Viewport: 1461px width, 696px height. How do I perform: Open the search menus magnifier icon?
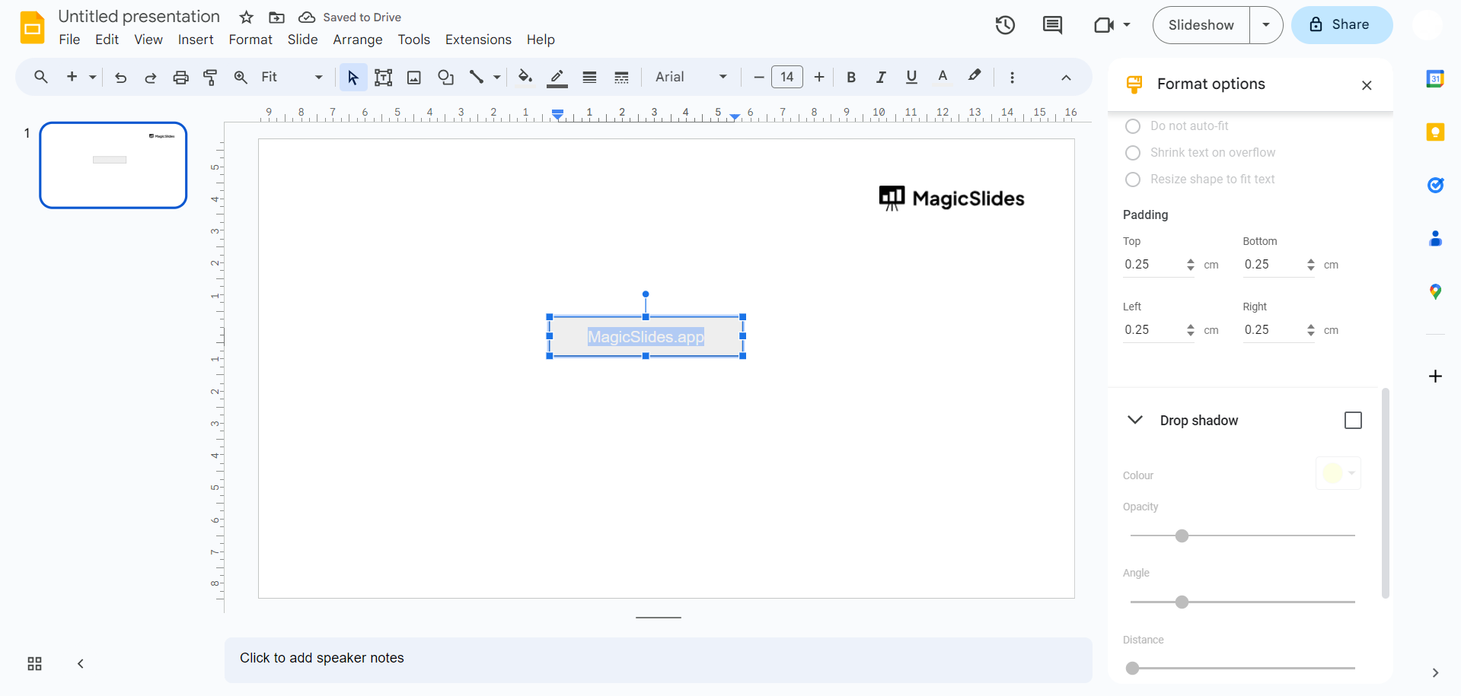tap(41, 77)
